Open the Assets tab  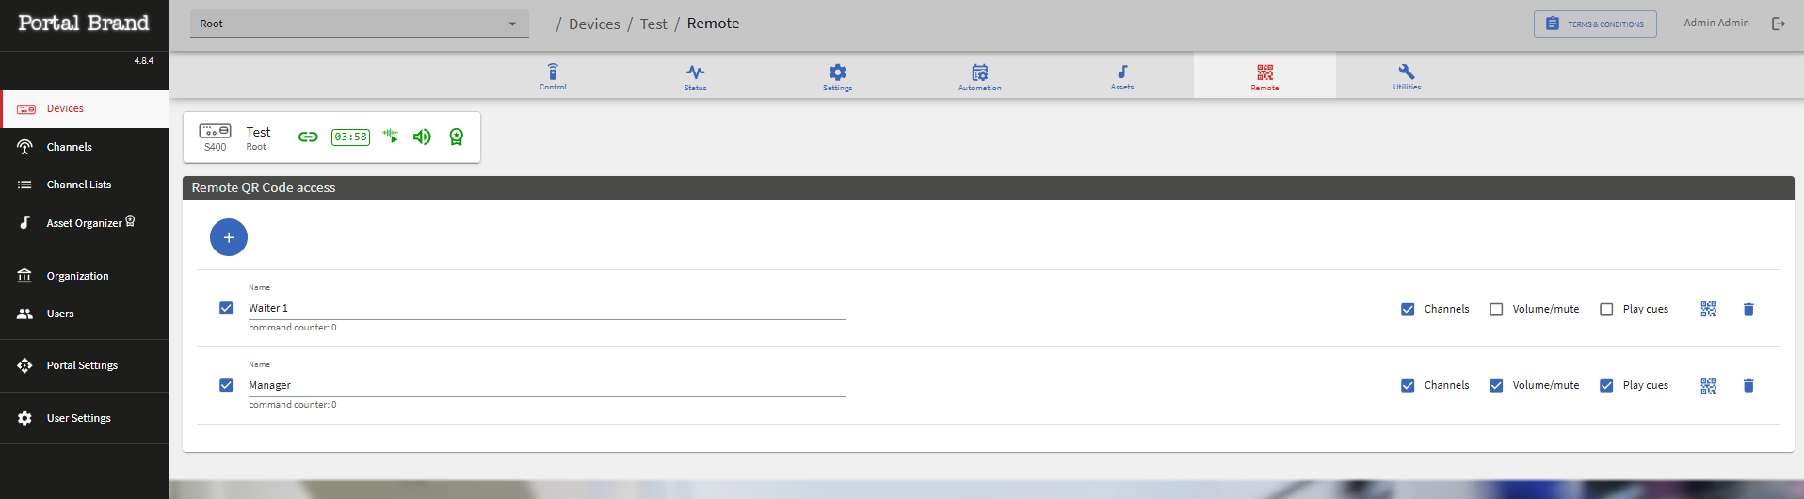(1121, 75)
